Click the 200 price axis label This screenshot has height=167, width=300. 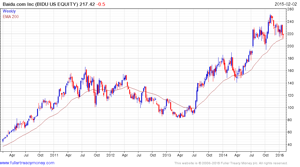[x=291, y=46]
